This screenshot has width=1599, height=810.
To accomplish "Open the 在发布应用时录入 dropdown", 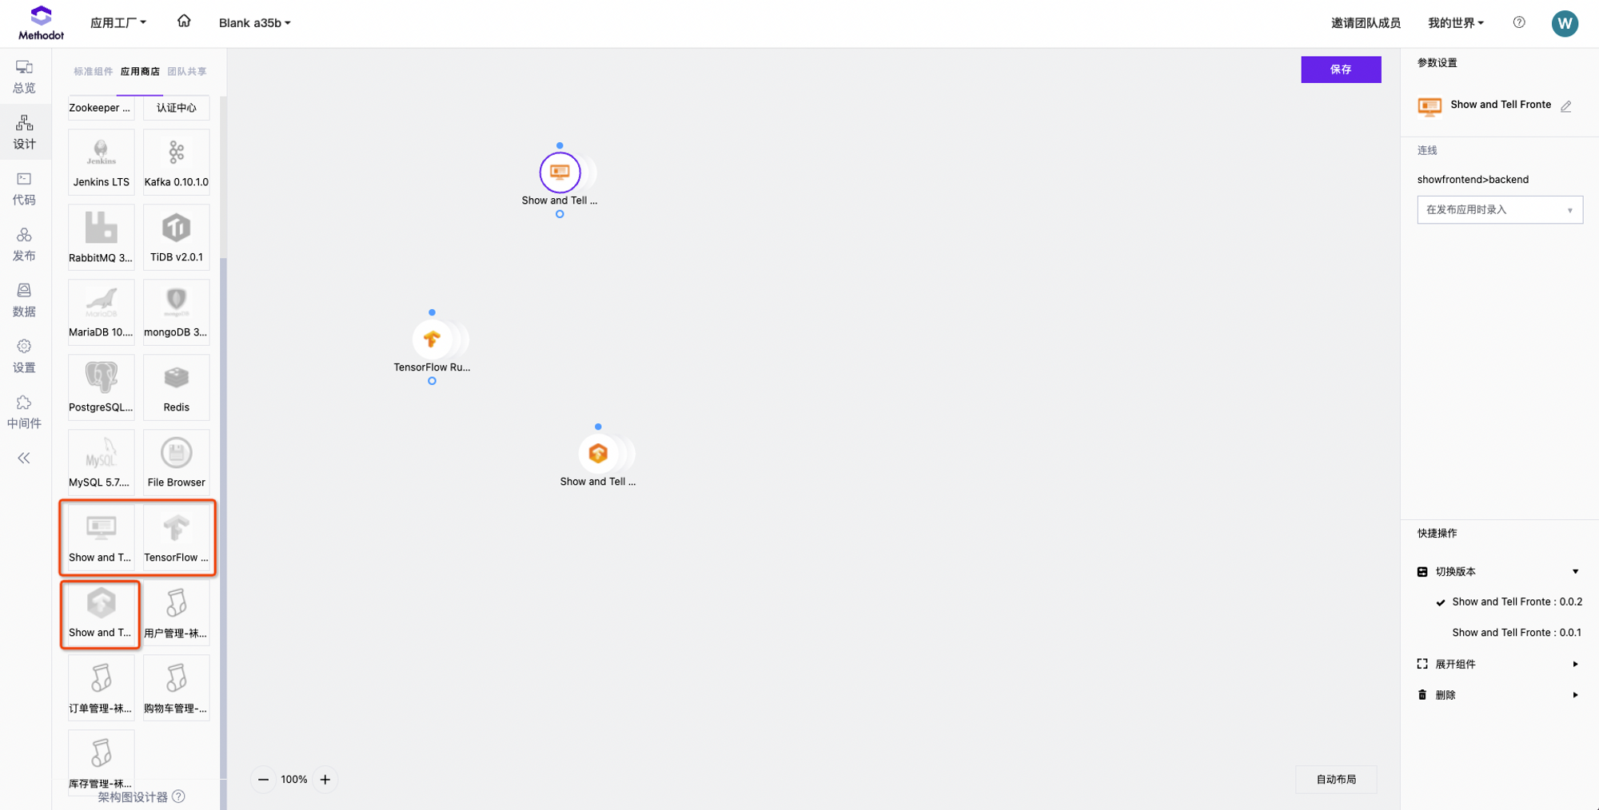I will tap(1499, 210).
